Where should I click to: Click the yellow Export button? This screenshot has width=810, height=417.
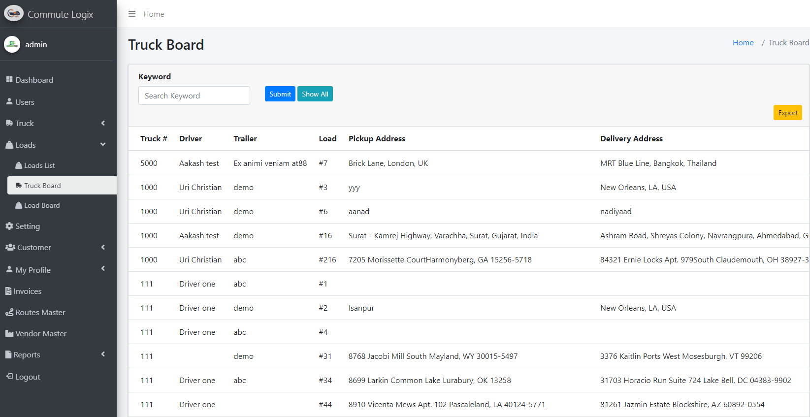787,113
